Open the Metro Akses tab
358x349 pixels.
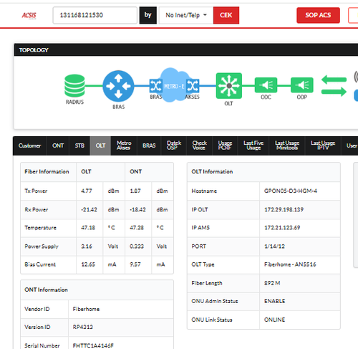(124, 145)
